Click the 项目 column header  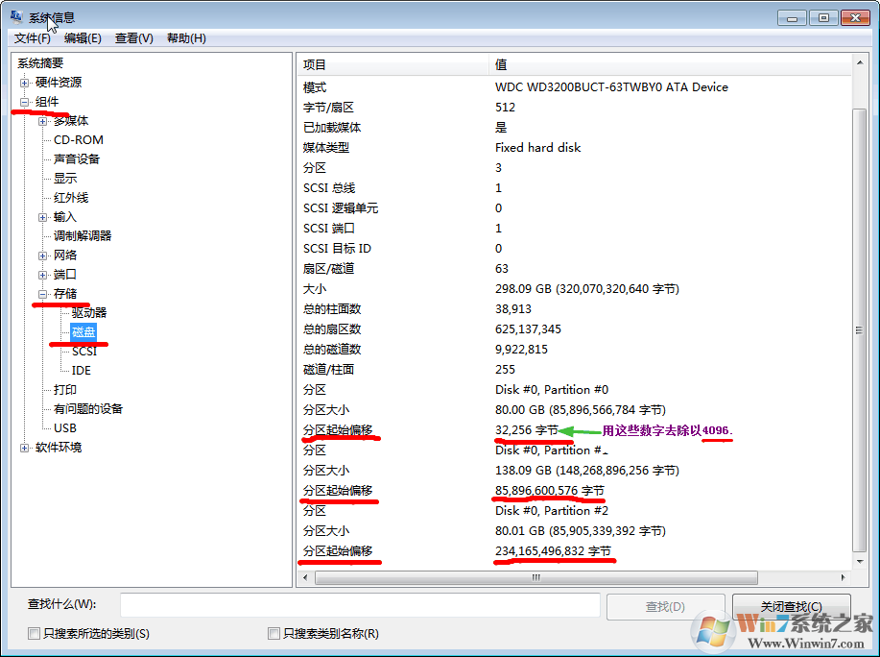click(392, 64)
